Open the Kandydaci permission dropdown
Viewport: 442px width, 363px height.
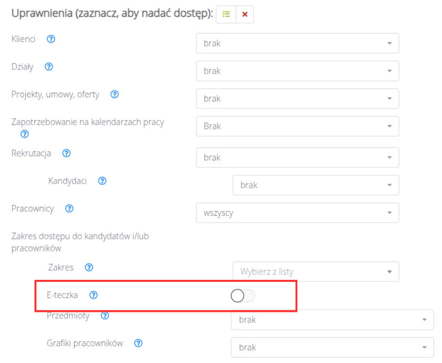(316, 185)
